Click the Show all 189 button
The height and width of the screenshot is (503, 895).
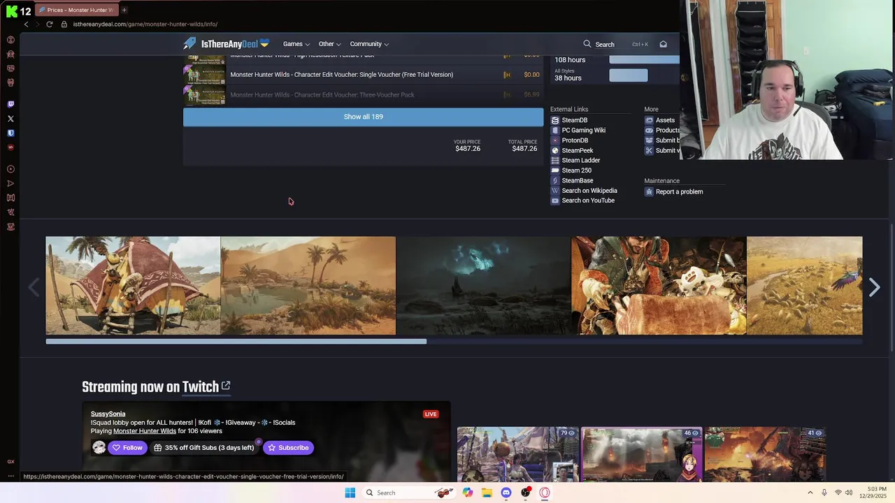point(363,117)
